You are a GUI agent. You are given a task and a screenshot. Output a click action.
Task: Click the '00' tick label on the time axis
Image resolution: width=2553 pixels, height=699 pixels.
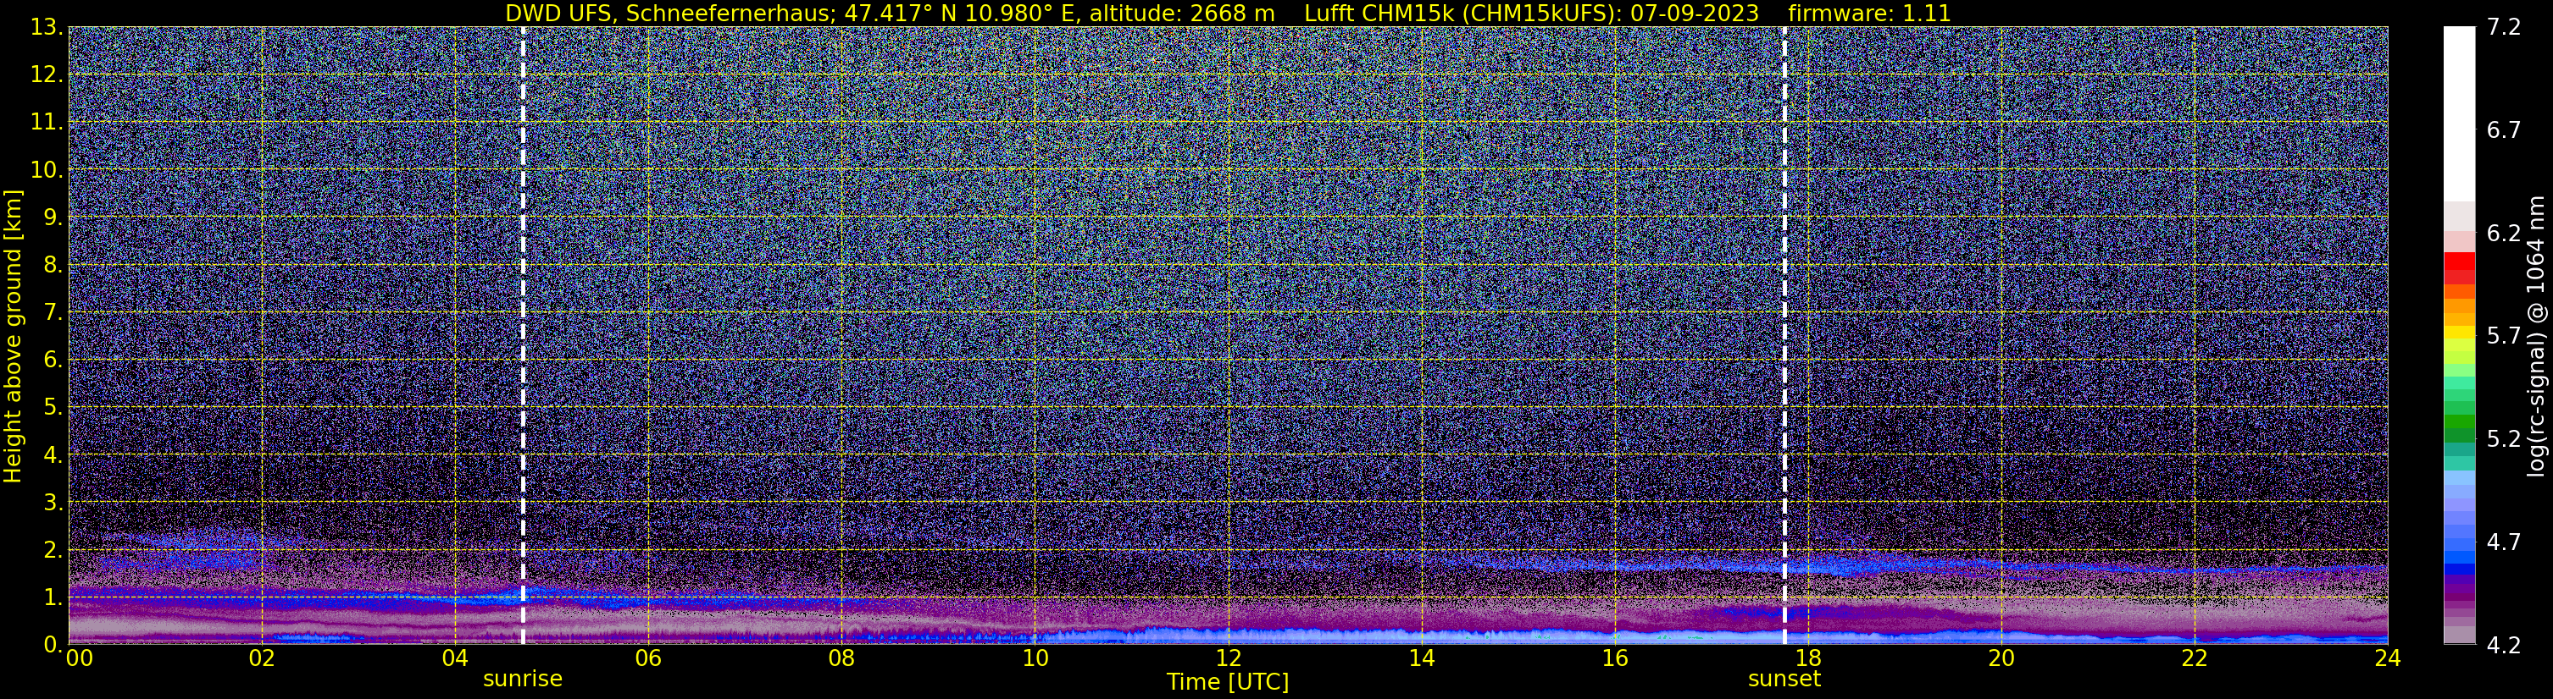click(80, 659)
